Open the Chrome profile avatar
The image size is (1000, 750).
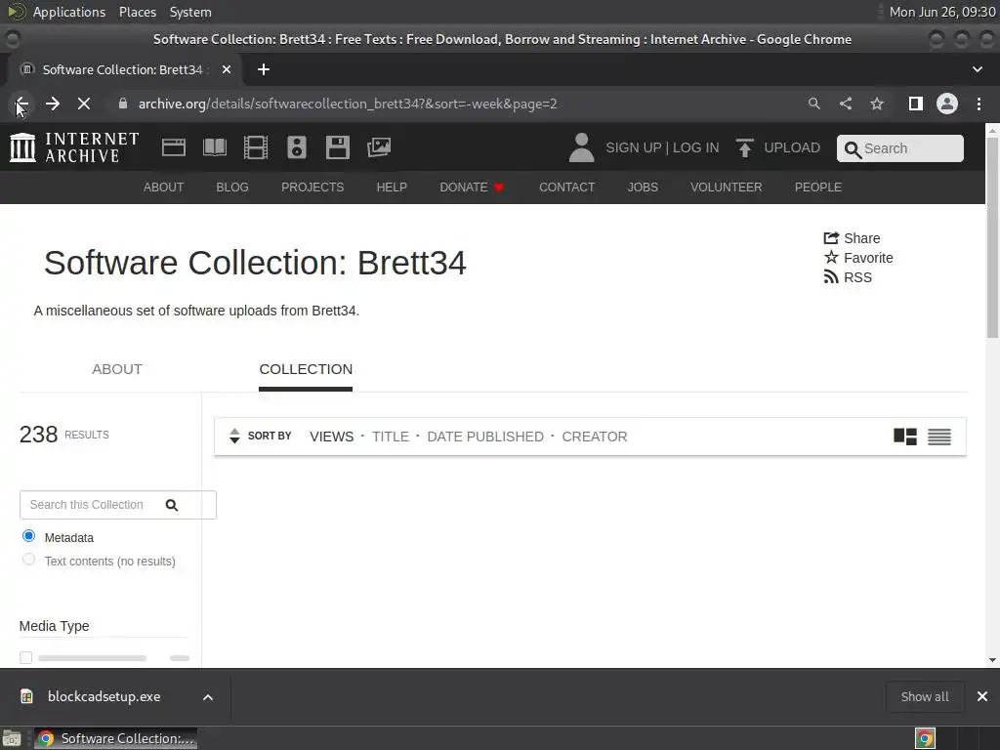[x=947, y=104]
